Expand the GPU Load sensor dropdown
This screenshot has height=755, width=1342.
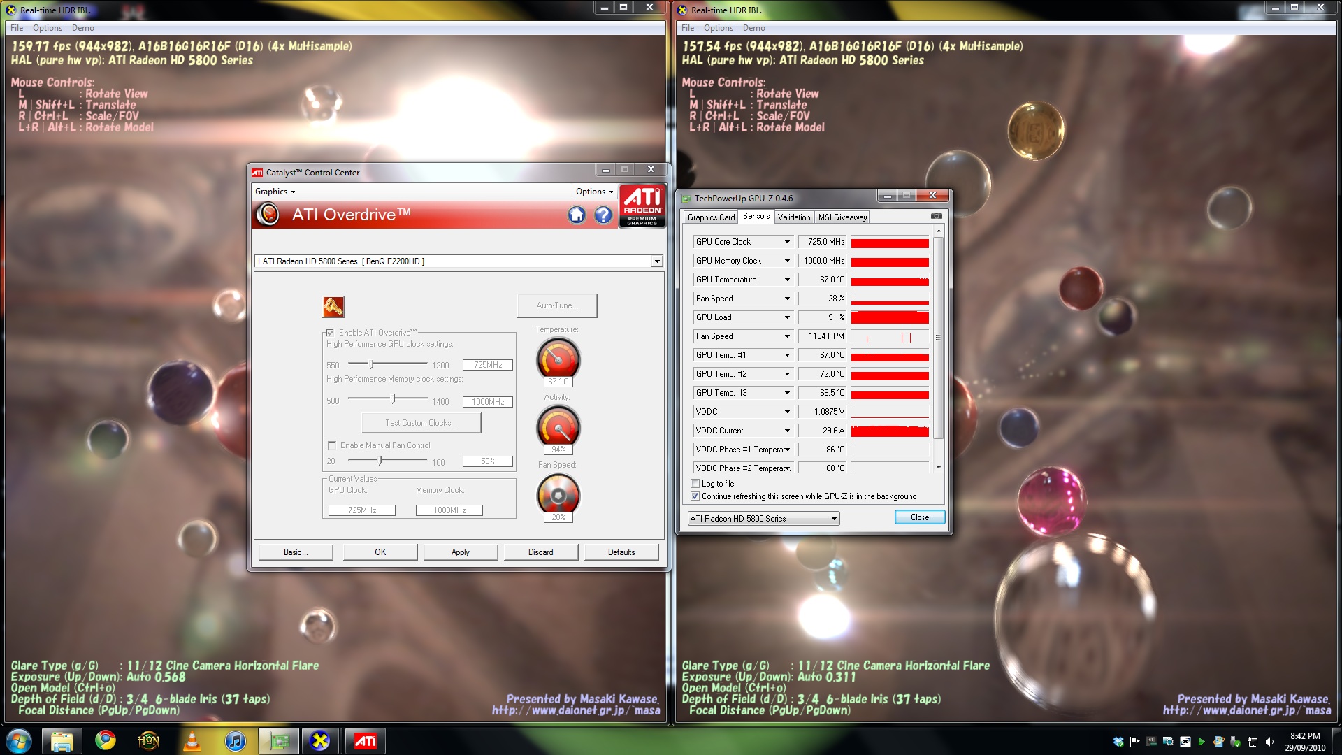click(x=787, y=317)
